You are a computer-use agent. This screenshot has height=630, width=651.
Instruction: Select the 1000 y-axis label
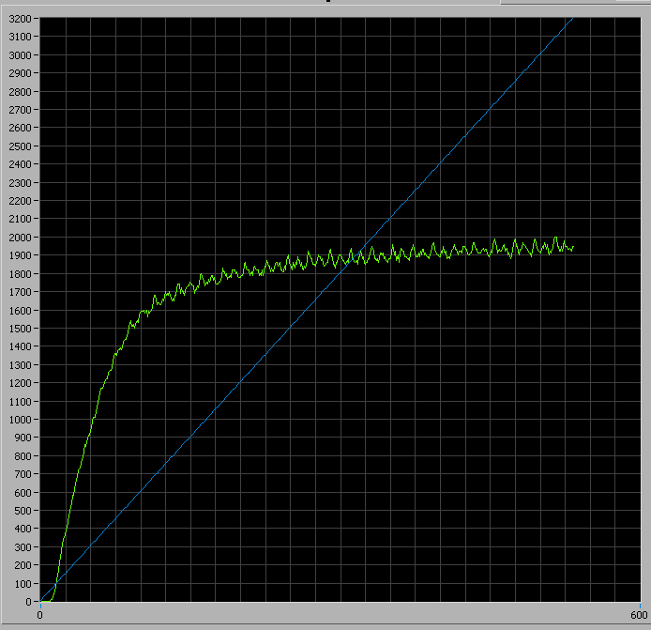tap(20, 420)
